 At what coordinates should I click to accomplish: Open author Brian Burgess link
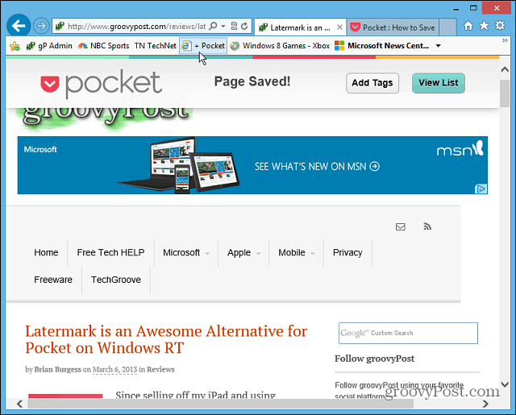click(57, 369)
